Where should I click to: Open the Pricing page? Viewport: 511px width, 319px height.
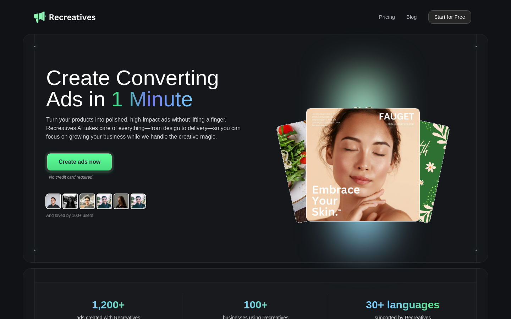tap(387, 17)
